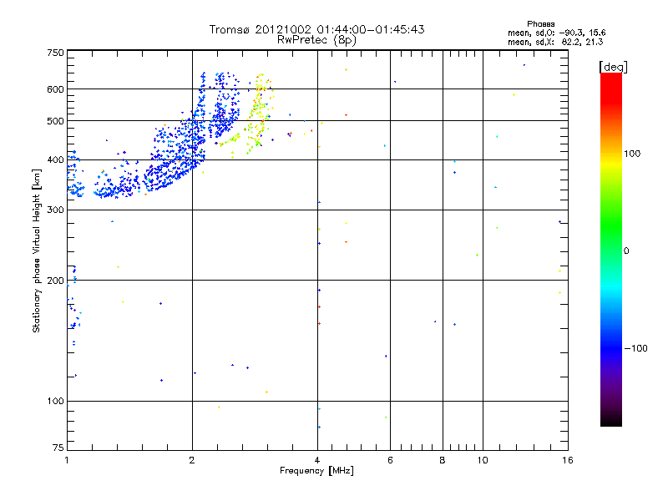Click colorbar tick label '-100'

[x=635, y=348]
